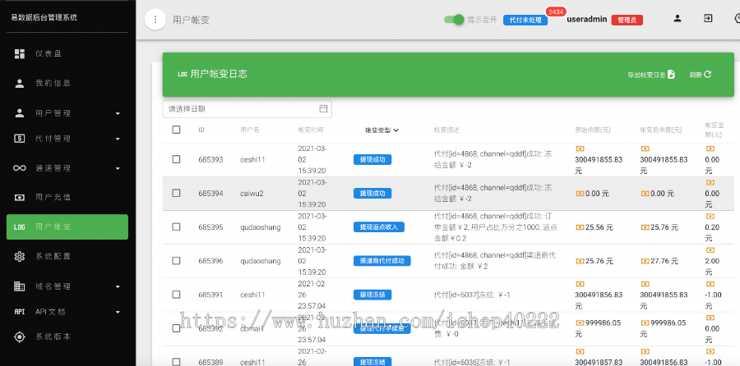Viewport: 740px width, 366px height.
Task: Click the 系统配置 gear icon
Action: (x=20, y=257)
